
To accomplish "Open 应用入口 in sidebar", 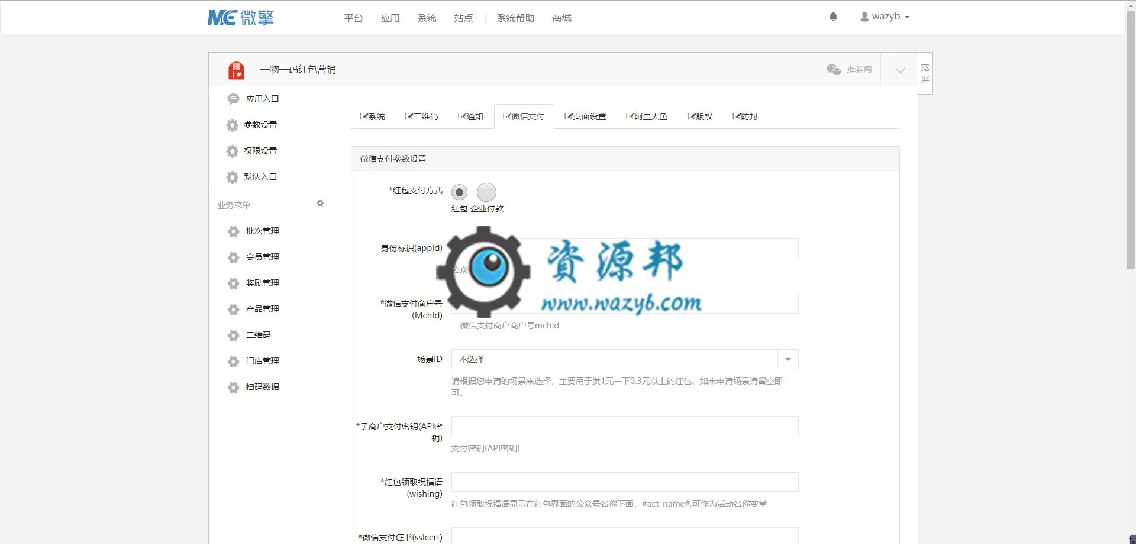I will point(262,99).
